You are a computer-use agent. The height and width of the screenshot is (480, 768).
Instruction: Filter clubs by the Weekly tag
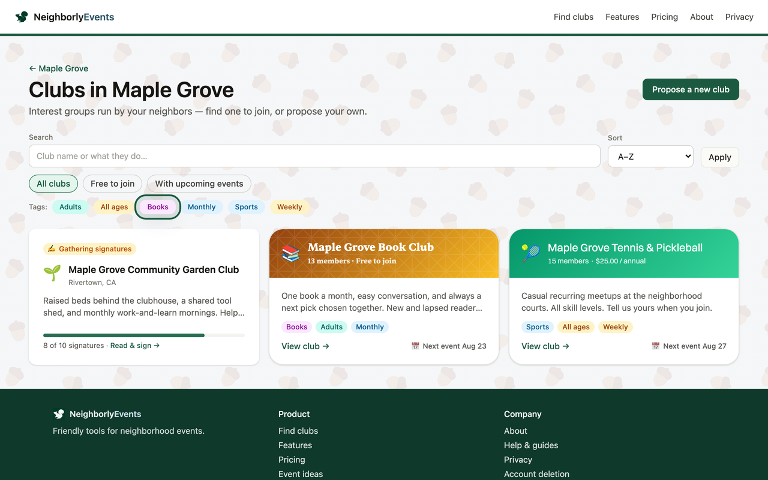290,207
